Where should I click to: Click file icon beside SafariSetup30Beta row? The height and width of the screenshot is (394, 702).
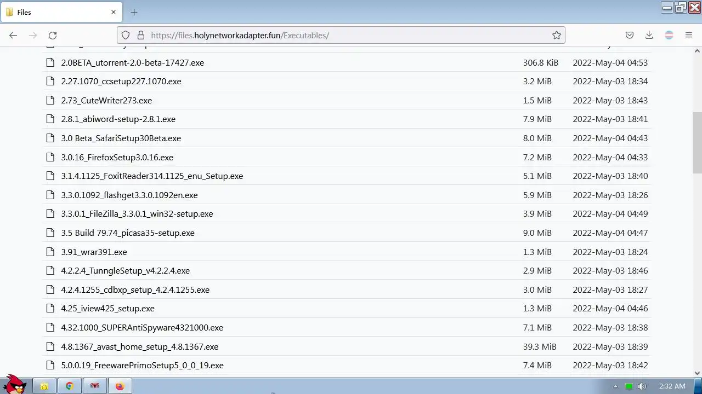(x=50, y=138)
